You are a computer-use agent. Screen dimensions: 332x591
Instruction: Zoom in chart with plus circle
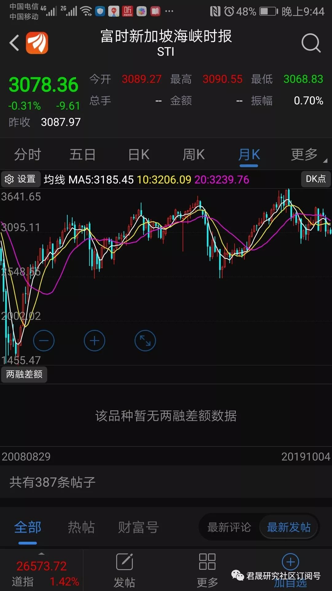[x=94, y=340]
